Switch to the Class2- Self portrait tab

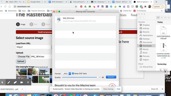click(x=121, y=2)
